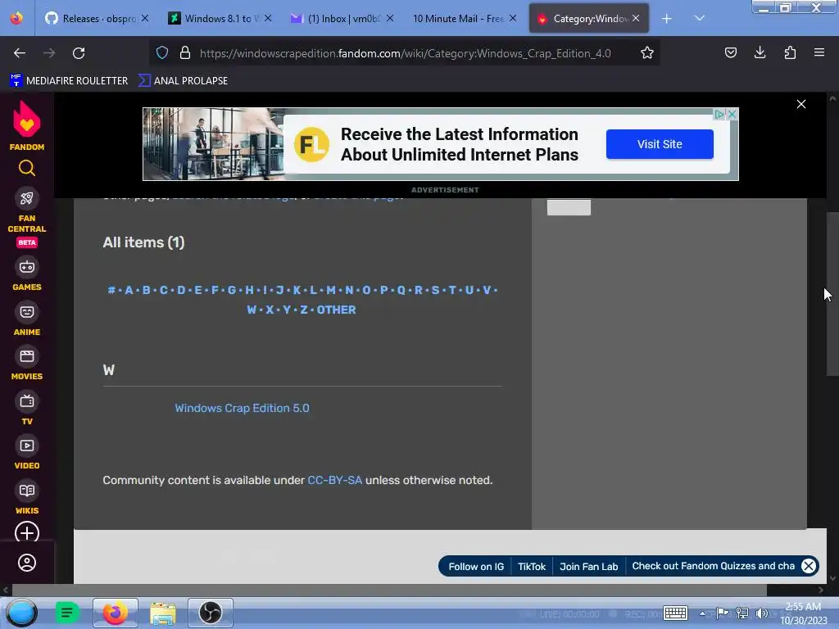Open taskbar clock showing 2:55 AM

[x=803, y=613]
